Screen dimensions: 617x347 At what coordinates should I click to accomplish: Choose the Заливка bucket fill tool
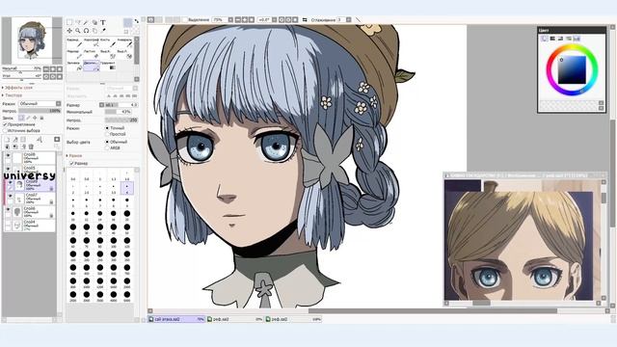pos(75,67)
